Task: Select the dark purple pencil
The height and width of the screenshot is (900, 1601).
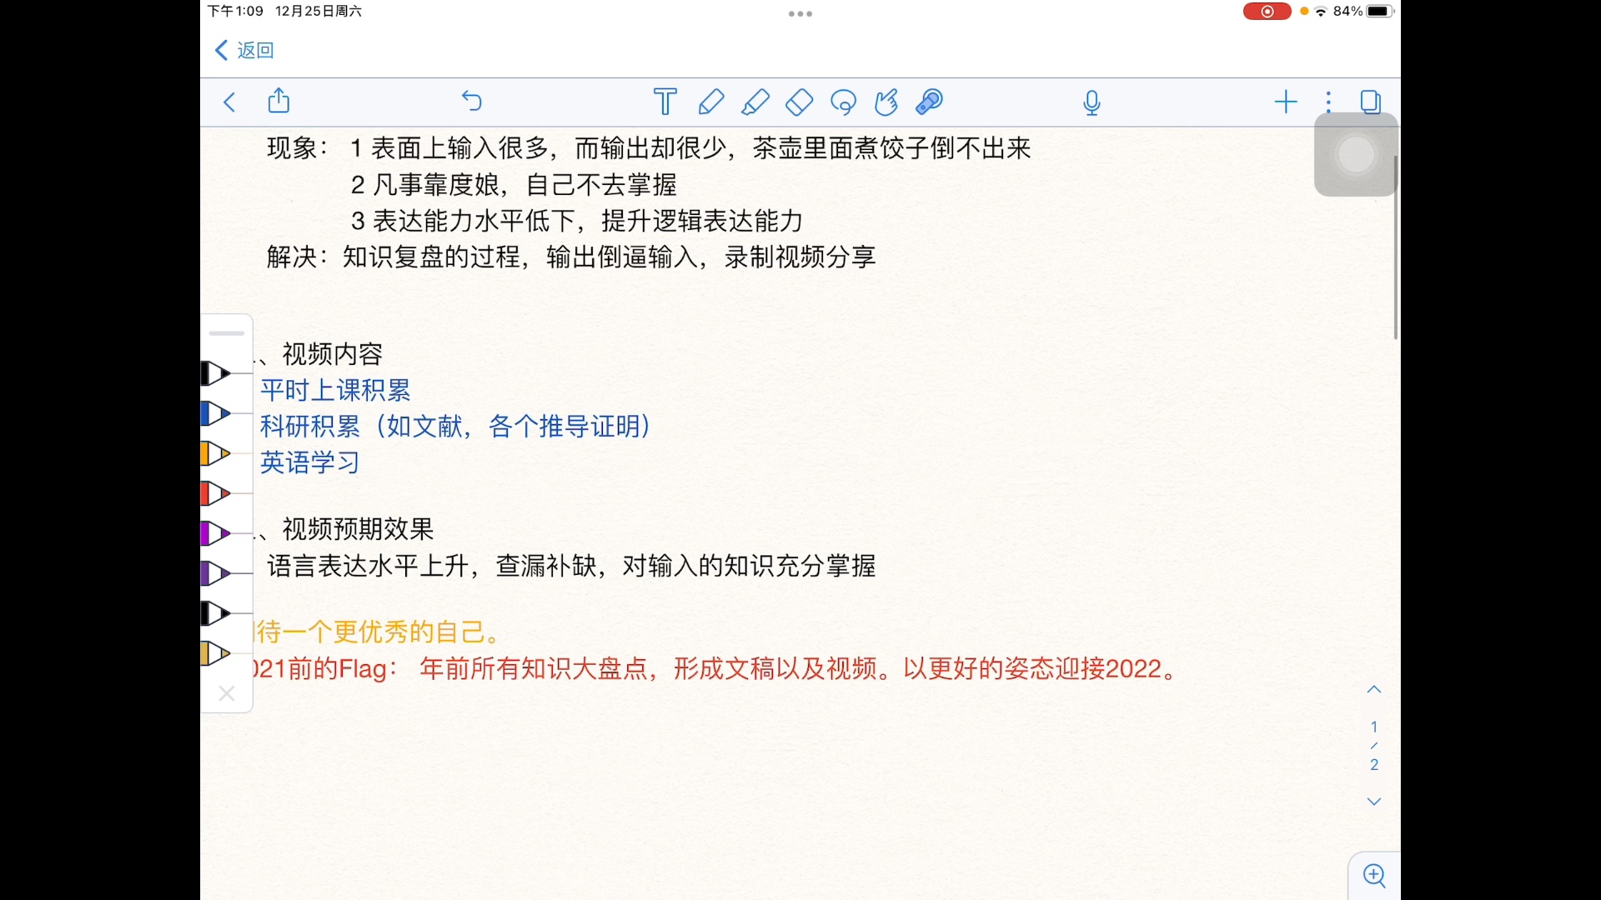Action: (215, 573)
